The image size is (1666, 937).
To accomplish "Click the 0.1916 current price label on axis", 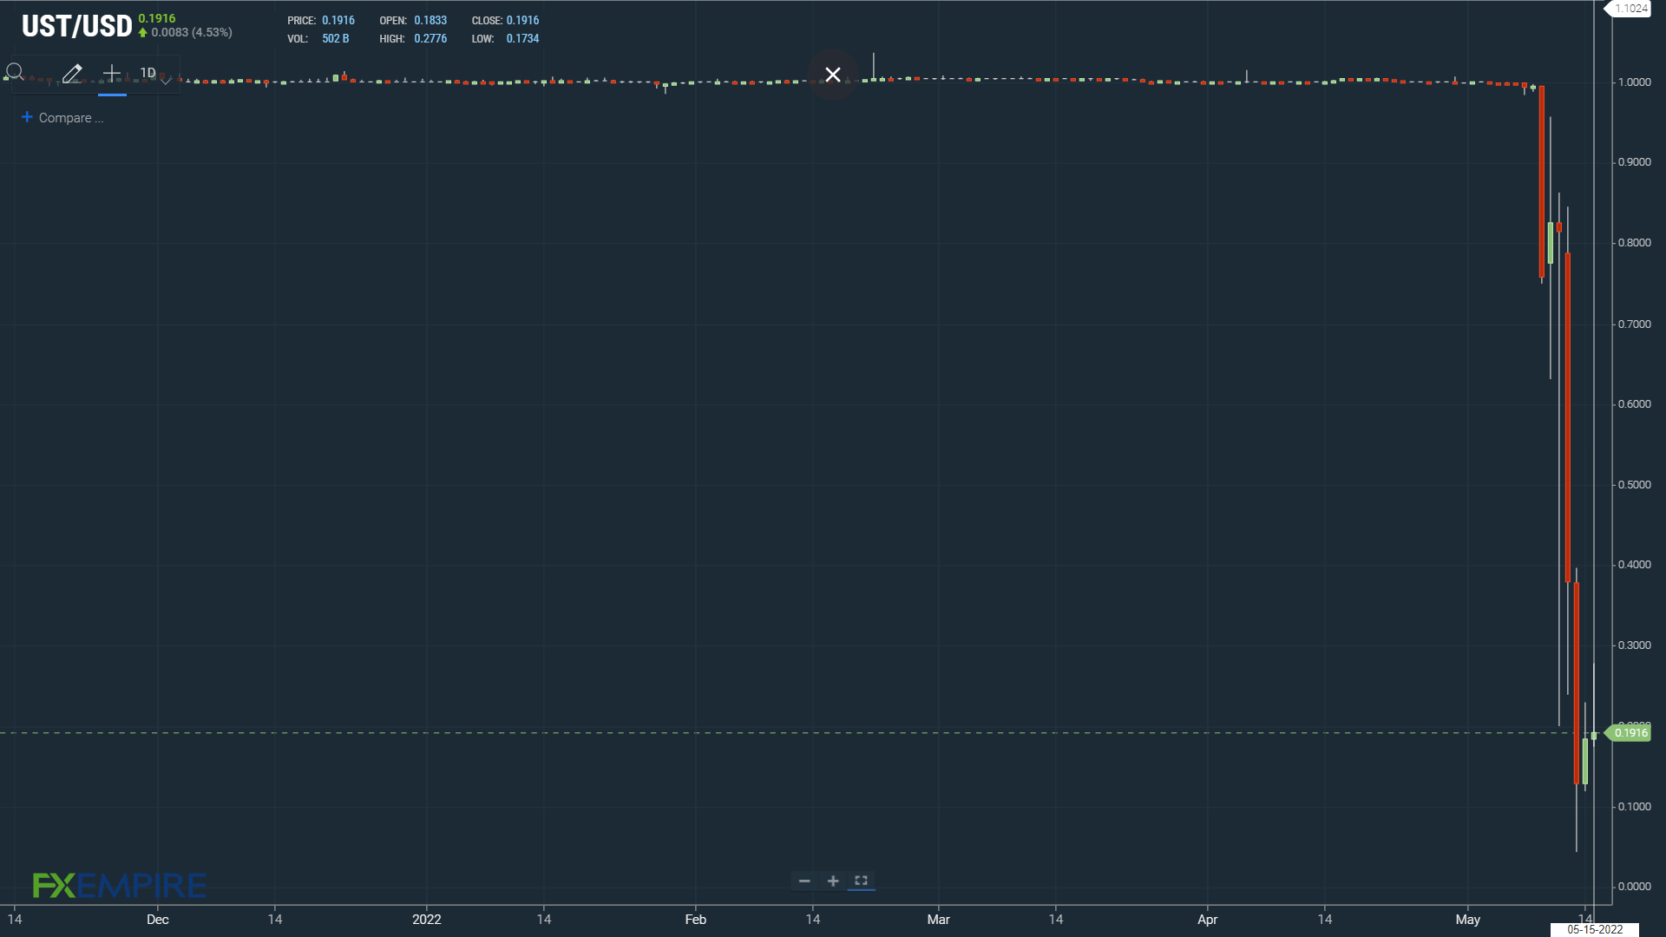I will pyautogui.click(x=1630, y=733).
